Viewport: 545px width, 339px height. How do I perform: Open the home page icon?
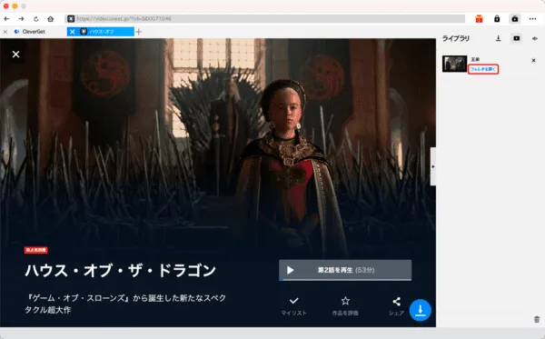tap(50, 19)
